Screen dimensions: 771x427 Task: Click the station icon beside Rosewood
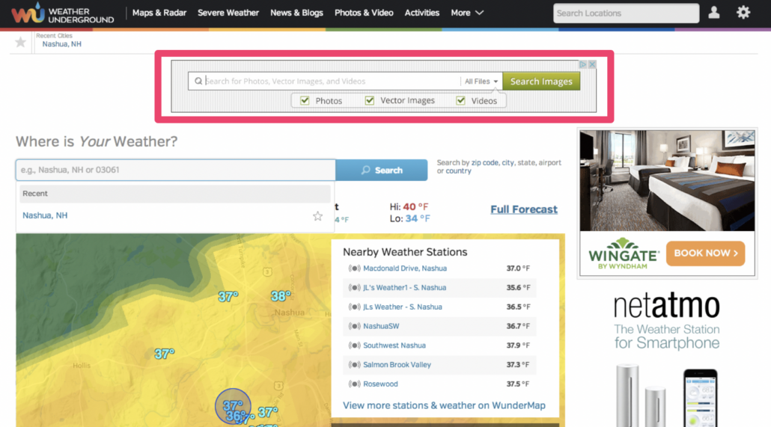(354, 384)
